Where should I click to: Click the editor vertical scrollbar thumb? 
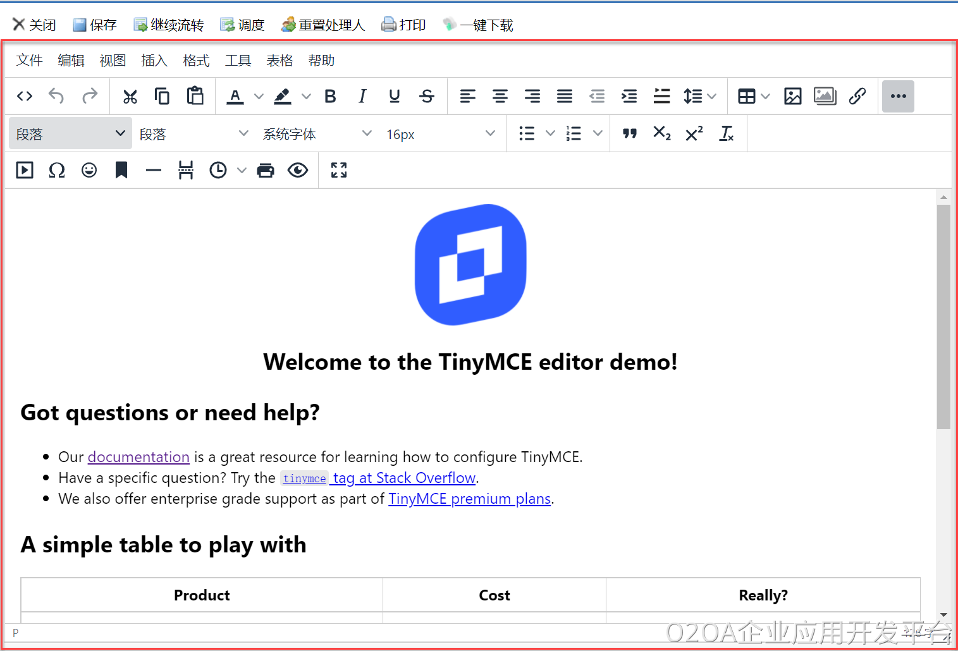pos(943,316)
